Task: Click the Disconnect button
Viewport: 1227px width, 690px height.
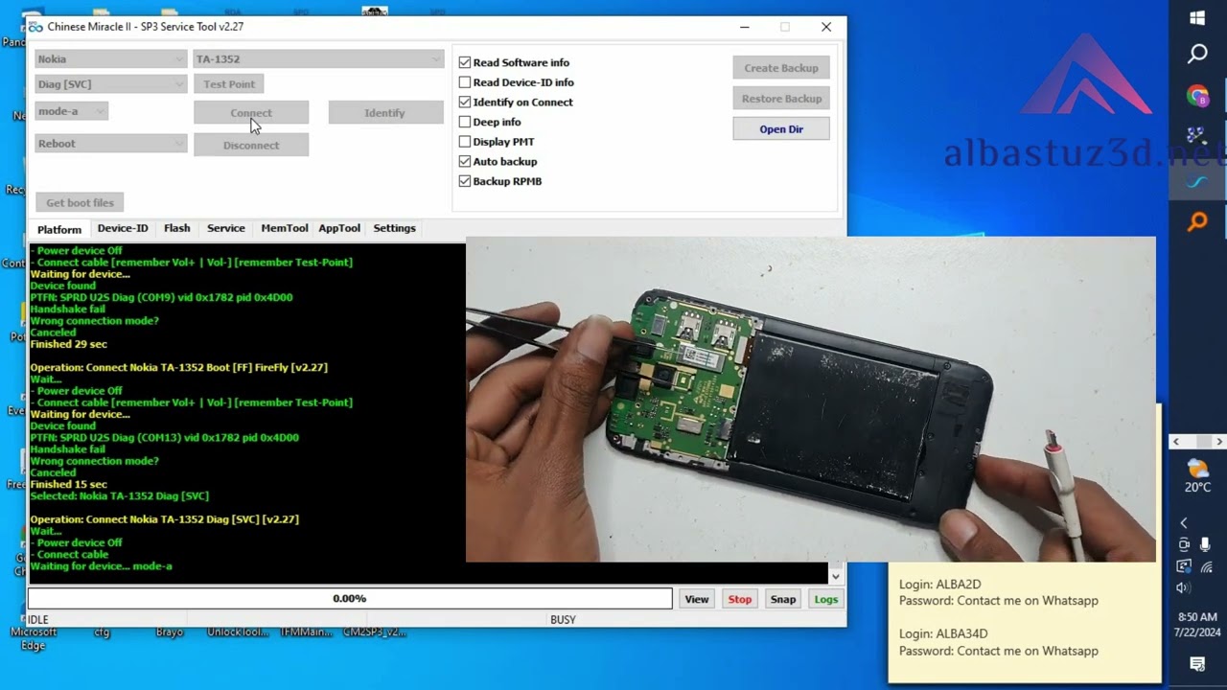Action: point(251,145)
